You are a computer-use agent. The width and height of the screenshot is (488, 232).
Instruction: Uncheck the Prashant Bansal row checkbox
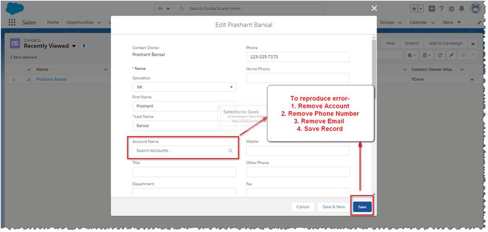pyautogui.click(x=29, y=80)
